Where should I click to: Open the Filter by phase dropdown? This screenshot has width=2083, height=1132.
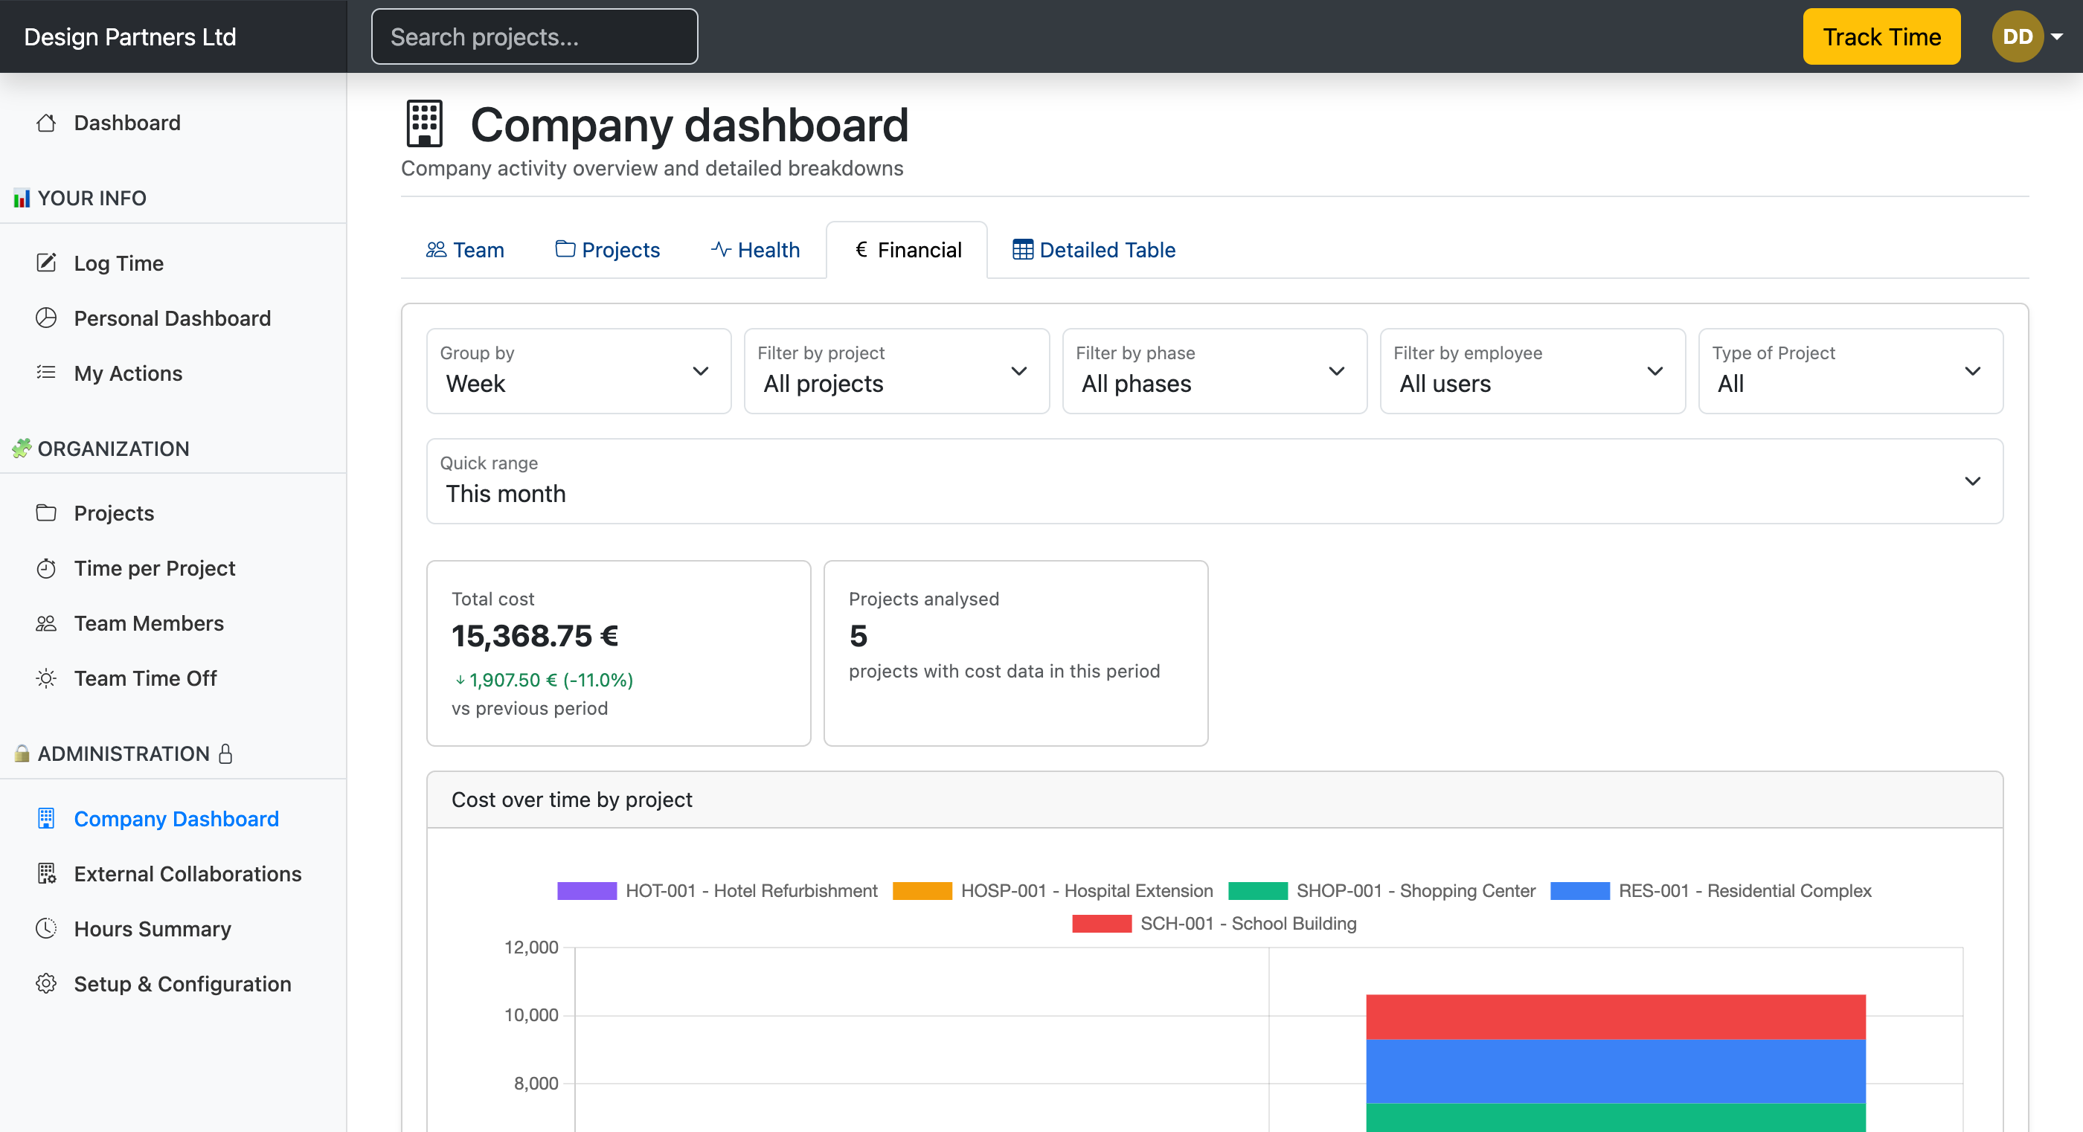[1215, 370]
